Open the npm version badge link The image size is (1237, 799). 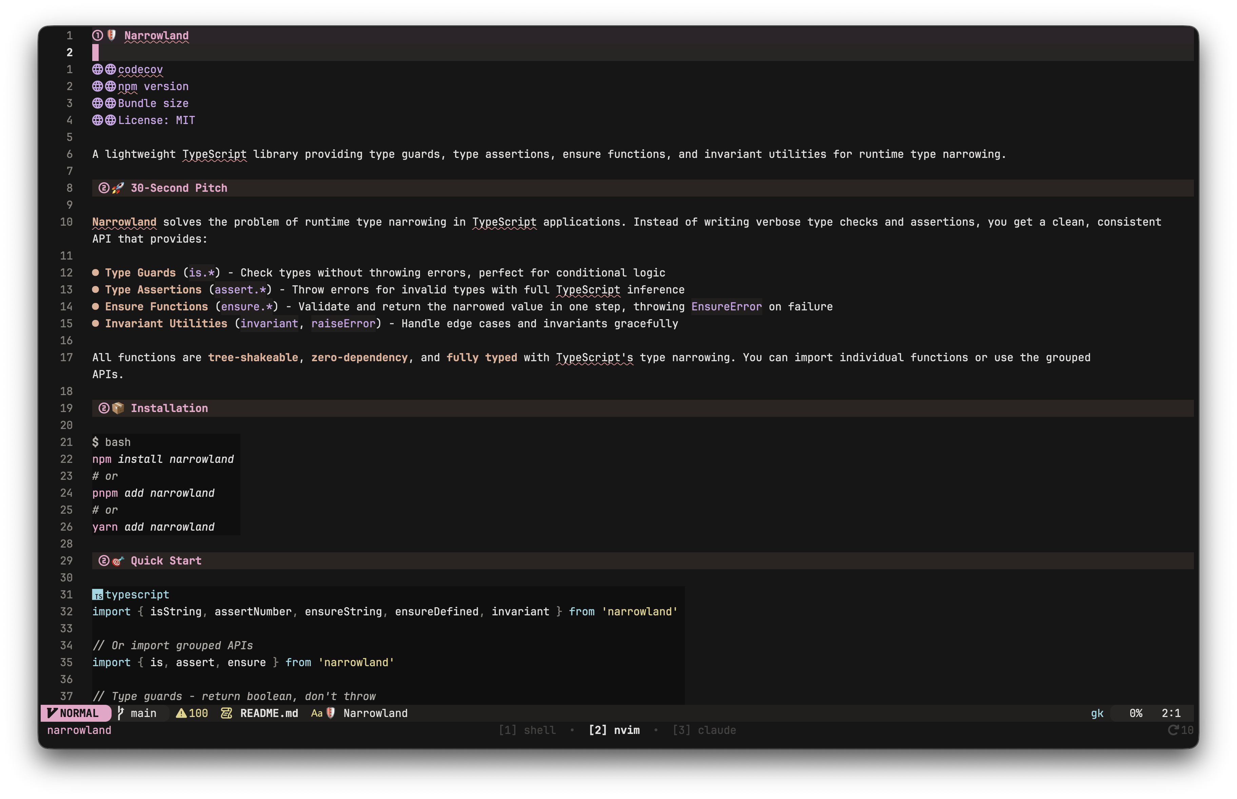coord(153,86)
